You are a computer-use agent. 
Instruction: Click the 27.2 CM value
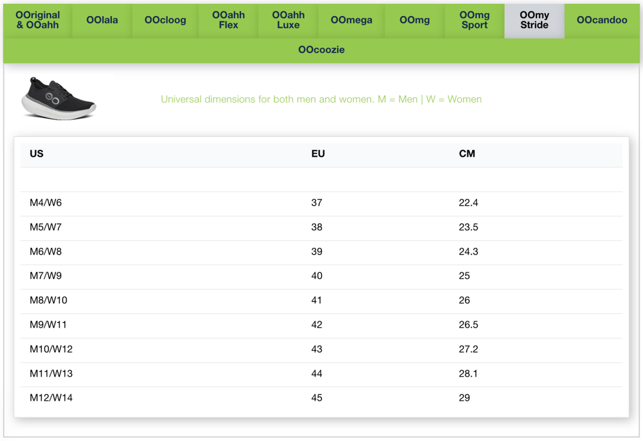[469, 349]
